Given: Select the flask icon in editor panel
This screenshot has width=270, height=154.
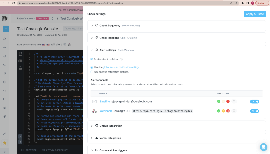Looking at the screenshot, I should tap(20, 68).
